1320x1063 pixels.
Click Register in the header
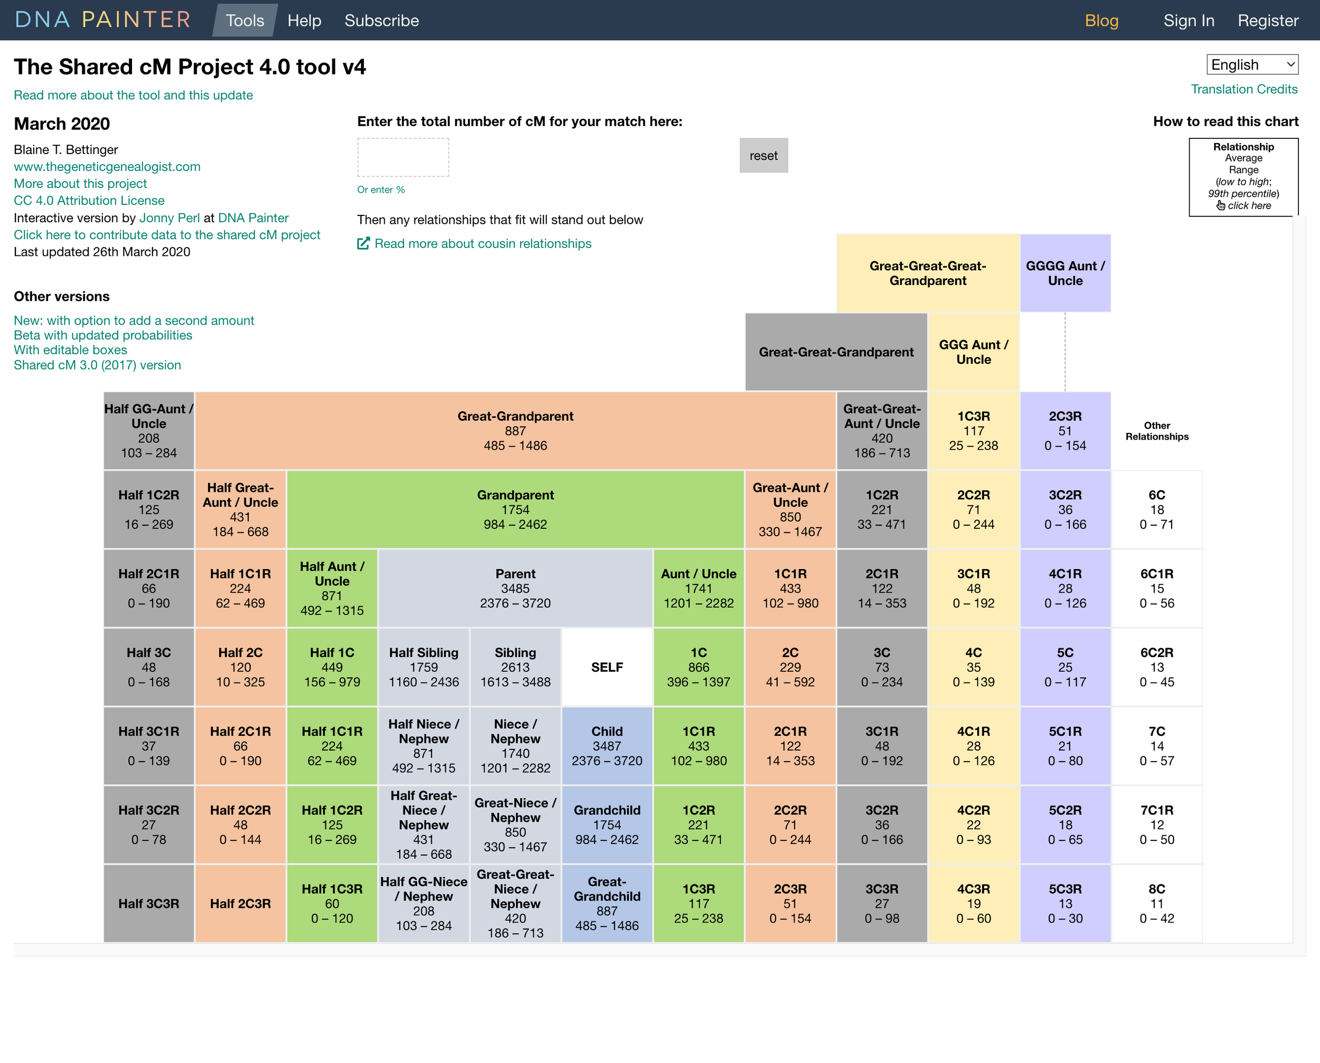(x=1268, y=20)
